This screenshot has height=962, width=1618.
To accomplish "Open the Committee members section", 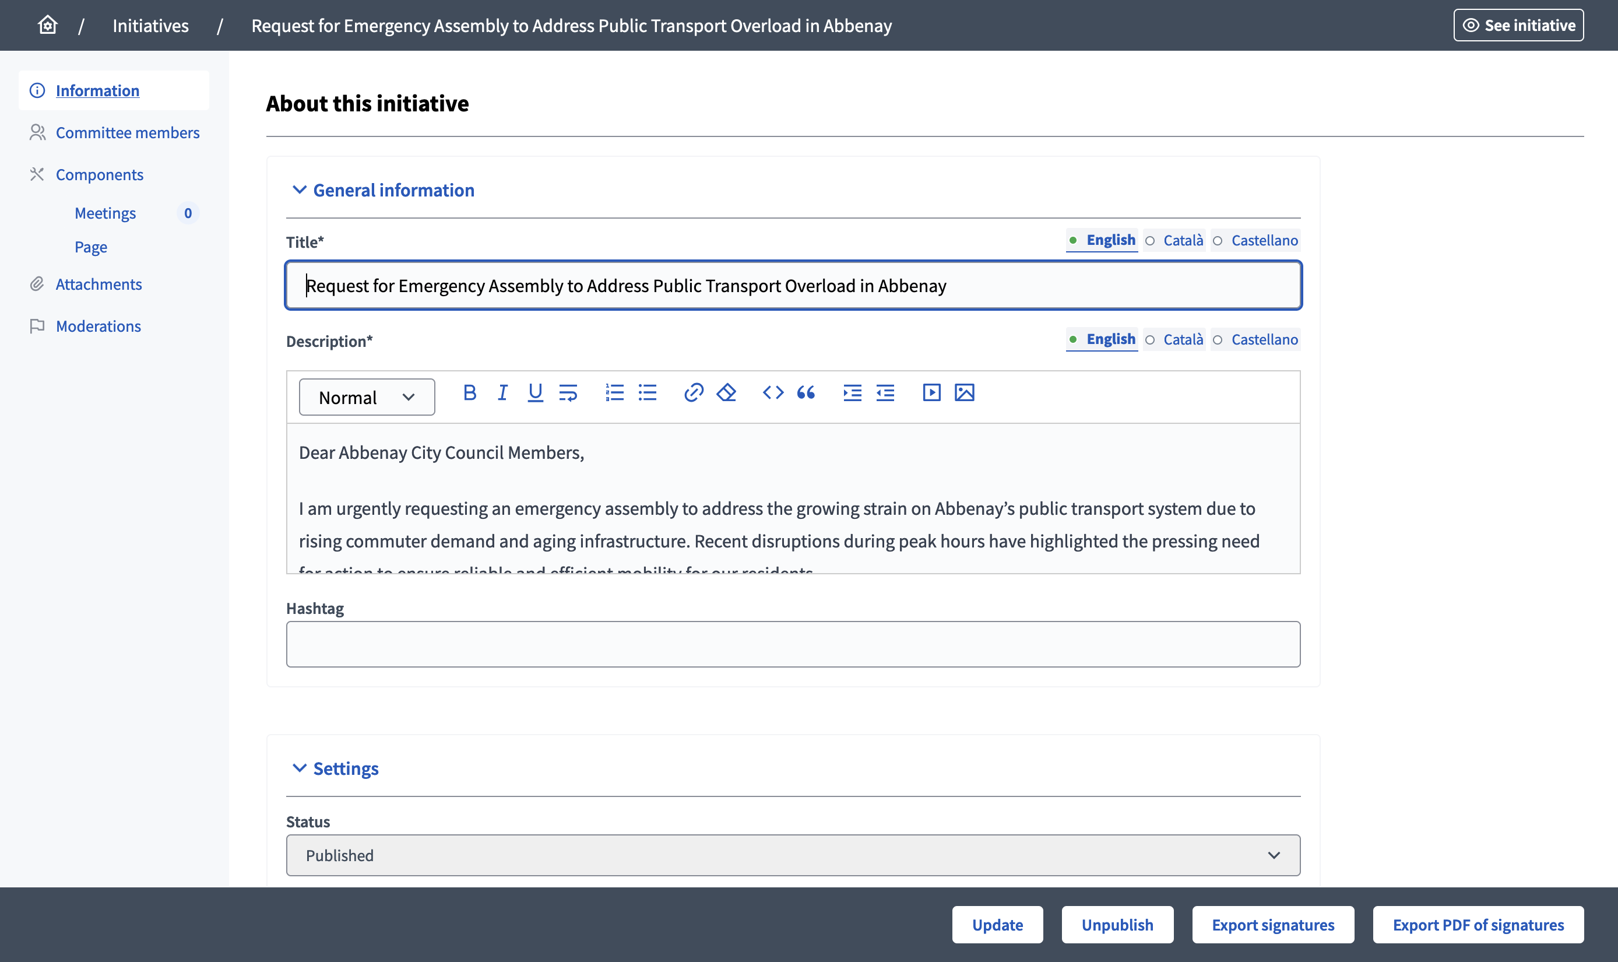I will click(x=127, y=132).
